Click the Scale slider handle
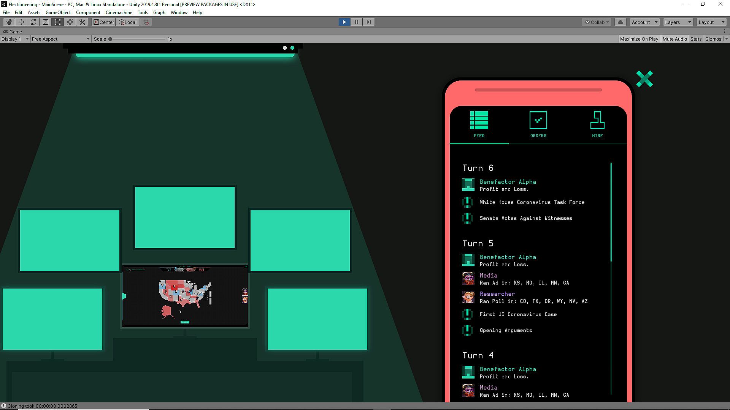 [x=110, y=39]
